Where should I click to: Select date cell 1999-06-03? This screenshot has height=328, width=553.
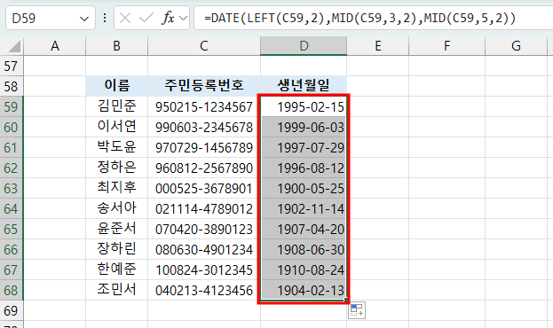[x=304, y=127]
